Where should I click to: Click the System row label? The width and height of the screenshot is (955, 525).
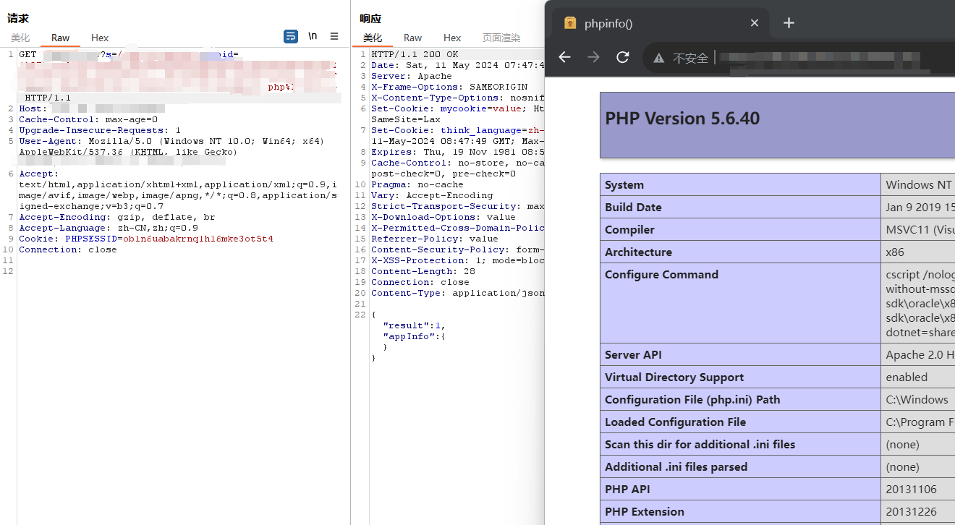[624, 185]
